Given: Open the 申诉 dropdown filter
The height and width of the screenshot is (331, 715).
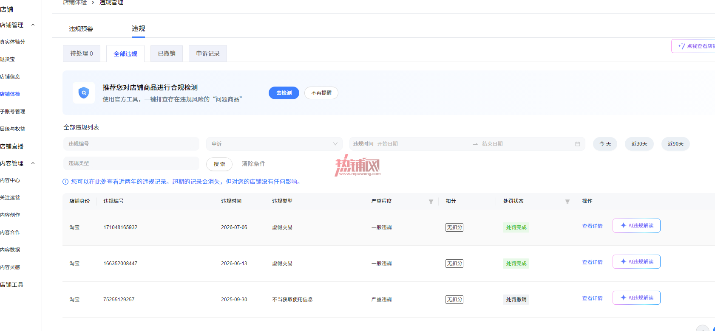Looking at the screenshot, I should coord(274,144).
